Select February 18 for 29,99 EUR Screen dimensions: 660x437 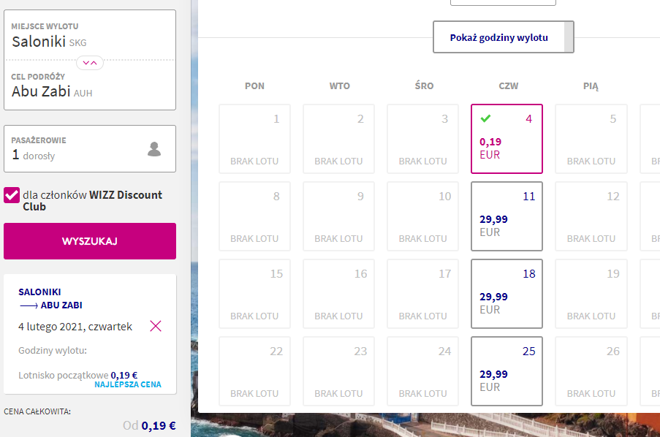[507, 294]
